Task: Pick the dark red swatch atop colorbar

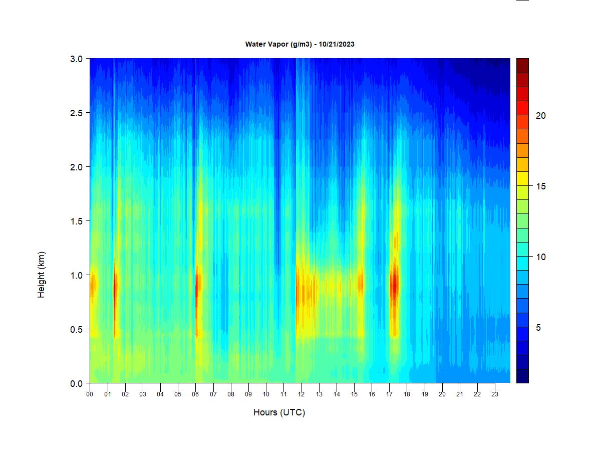Action: click(x=522, y=65)
